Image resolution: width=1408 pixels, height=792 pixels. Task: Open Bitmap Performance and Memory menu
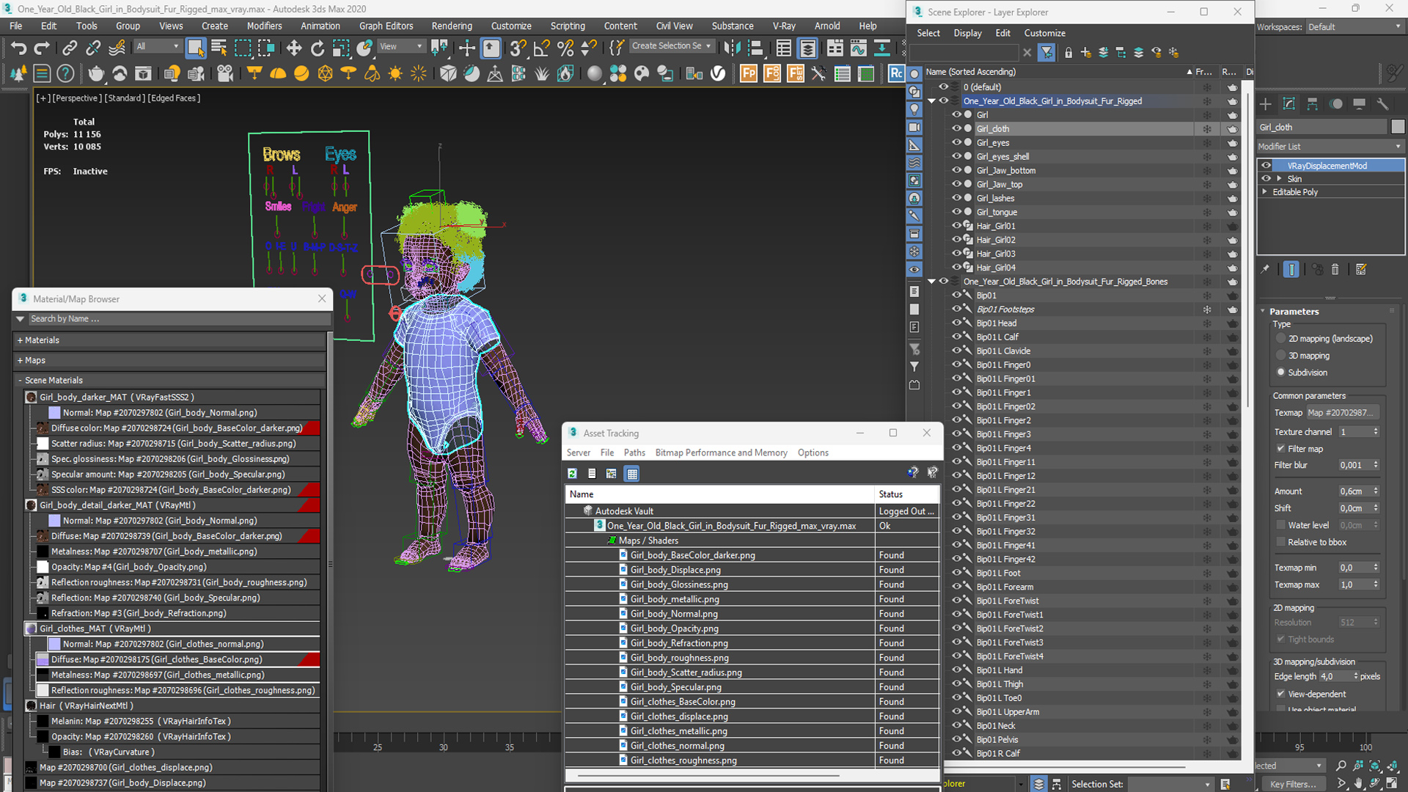[x=721, y=452]
